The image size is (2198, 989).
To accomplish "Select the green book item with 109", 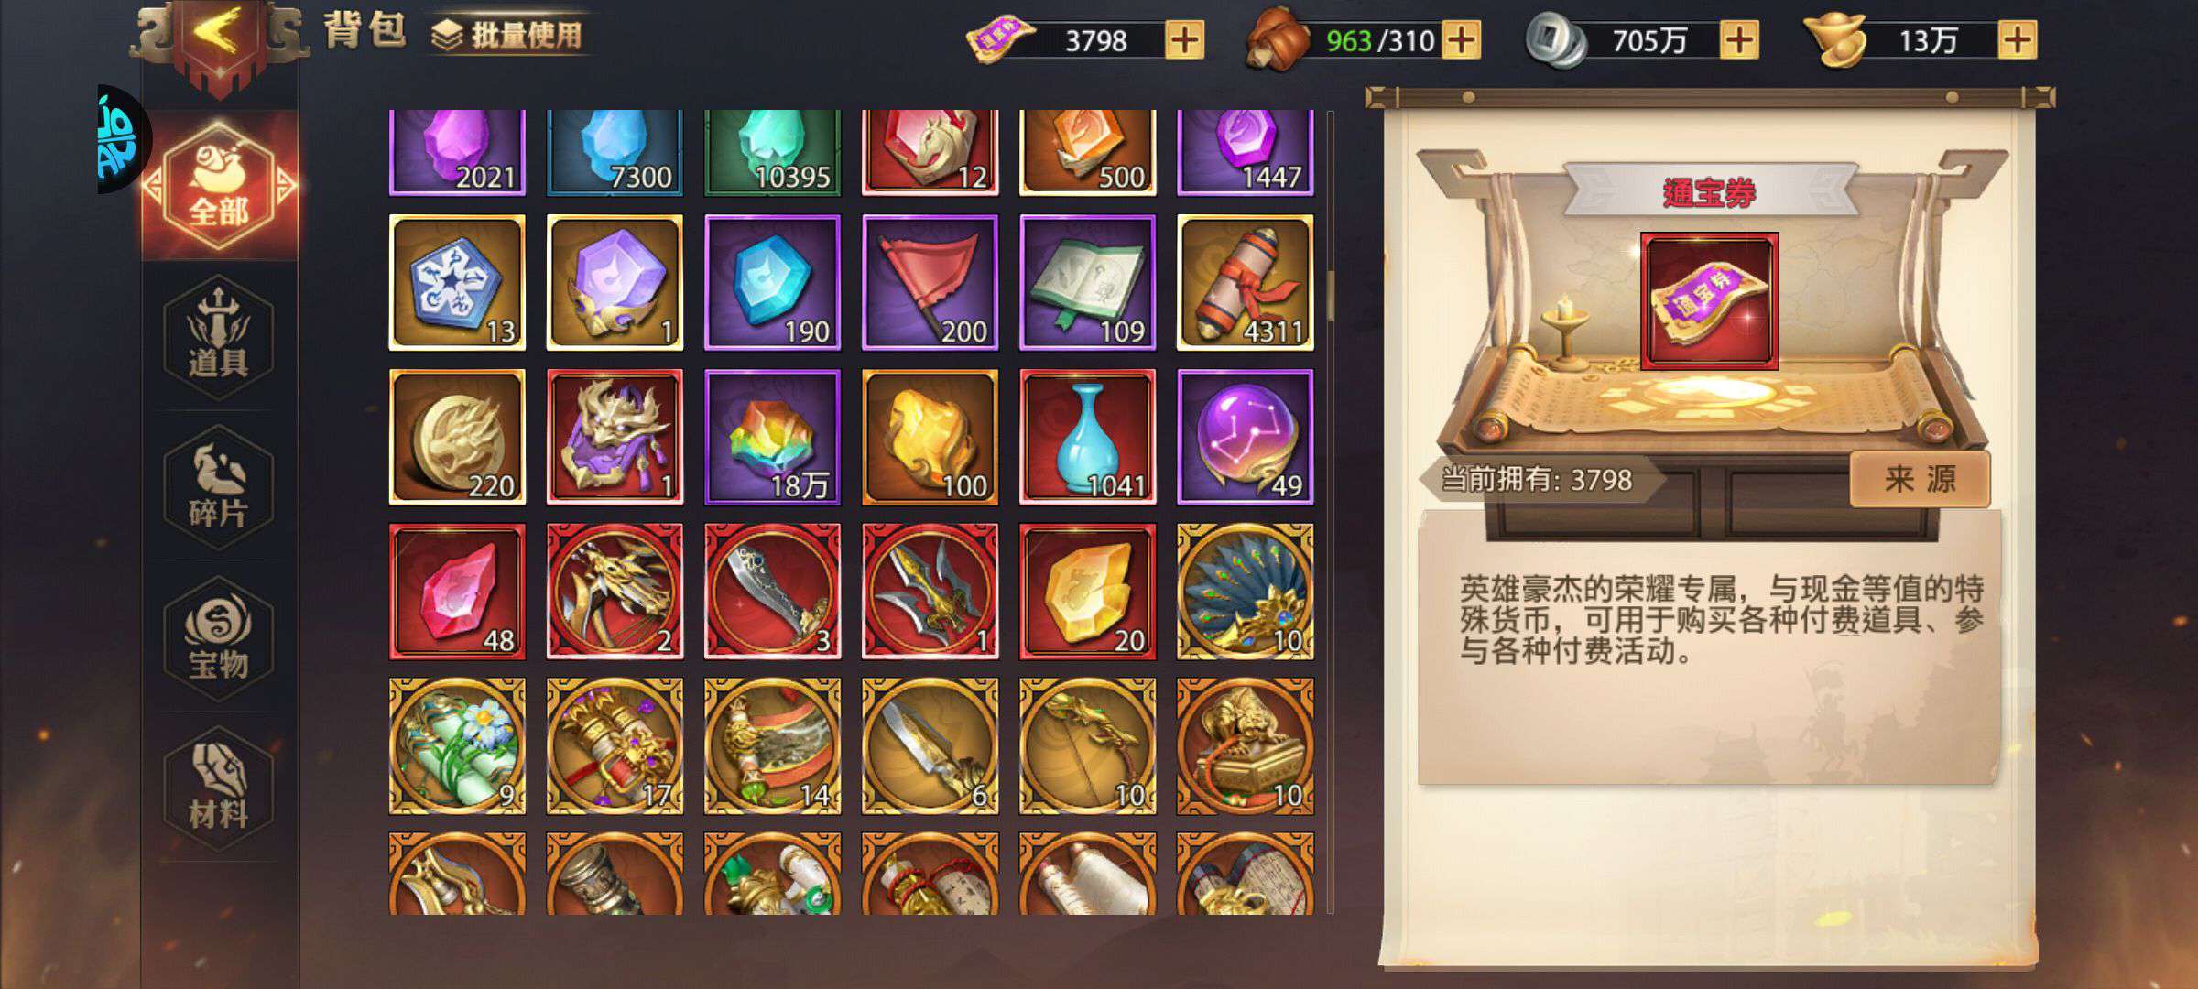I will 1087,283.
